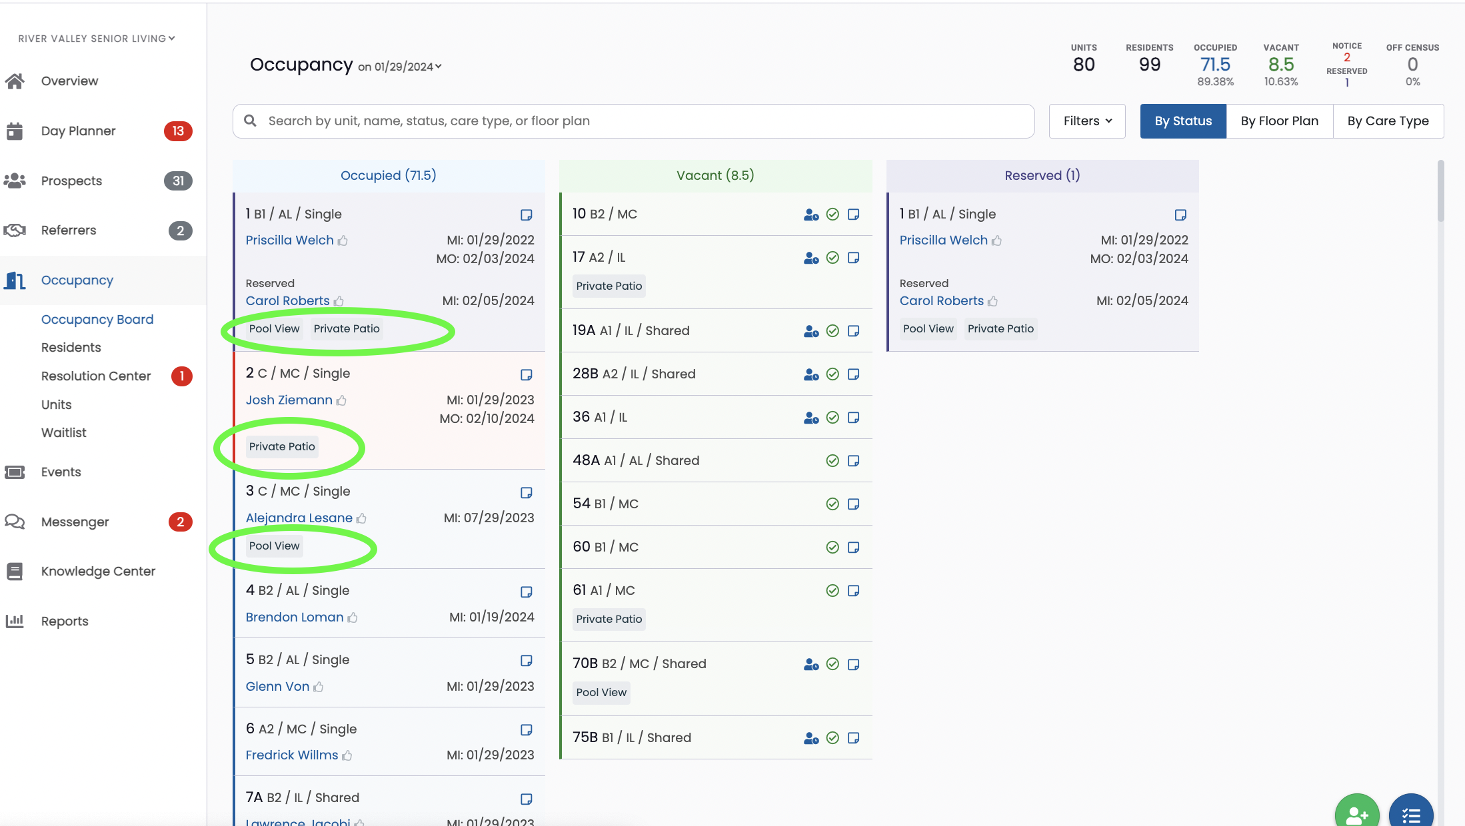Switch to By Status view
Viewport: 1465px width, 826px height.
click(1183, 121)
